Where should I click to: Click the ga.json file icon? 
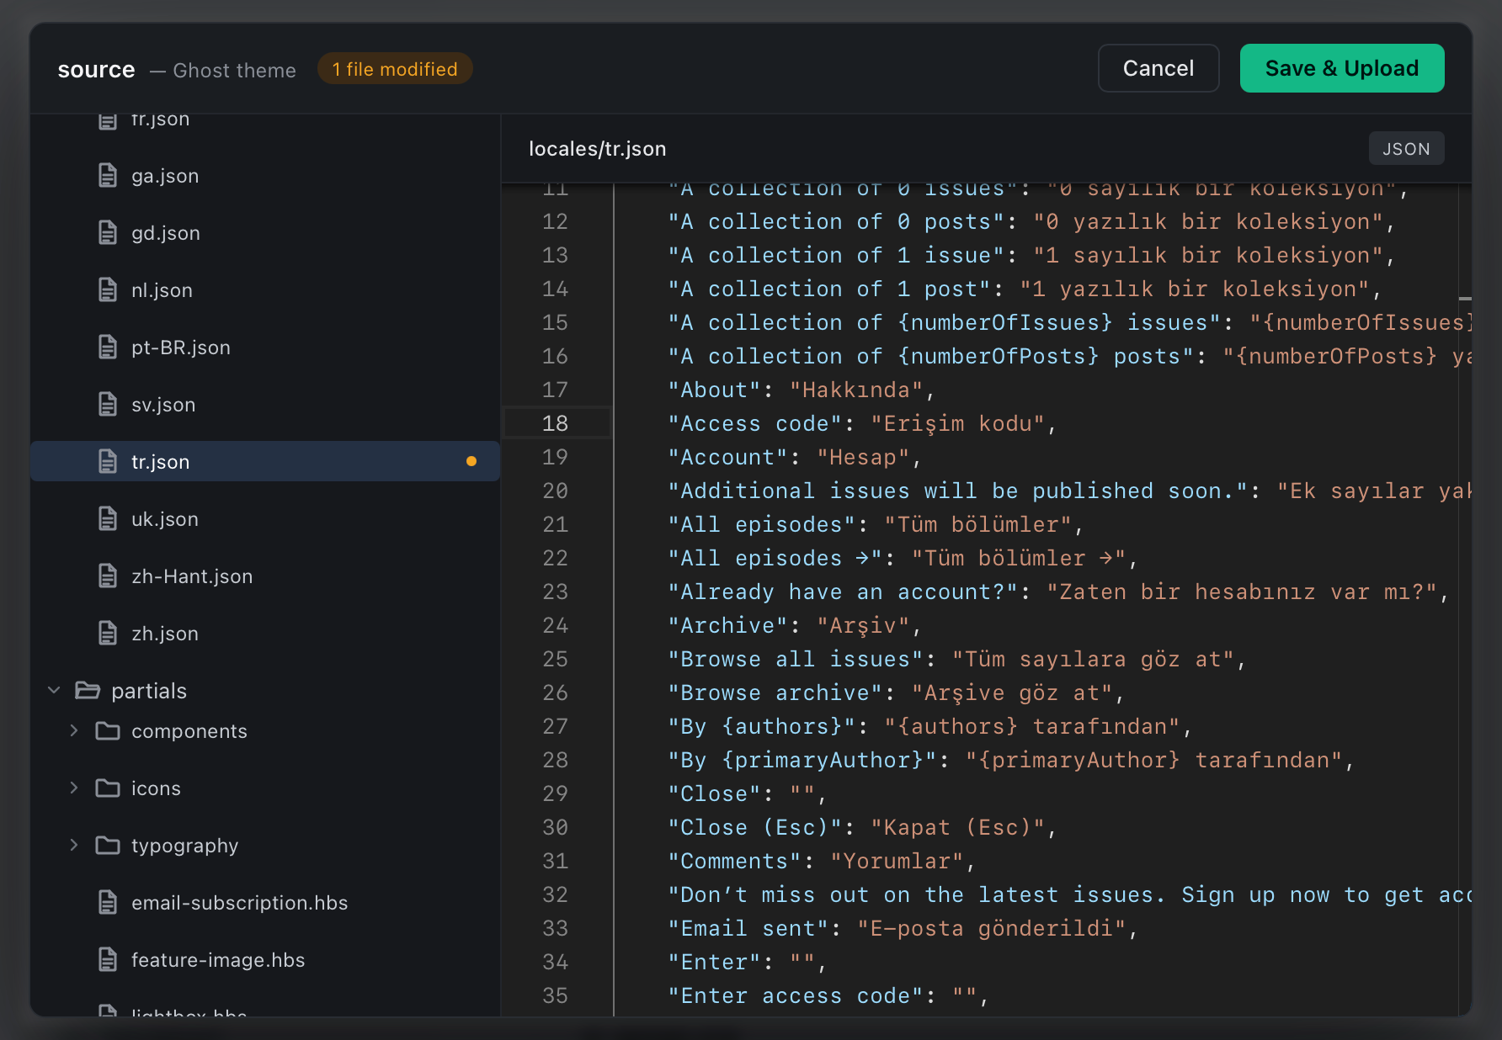point(107,175)
